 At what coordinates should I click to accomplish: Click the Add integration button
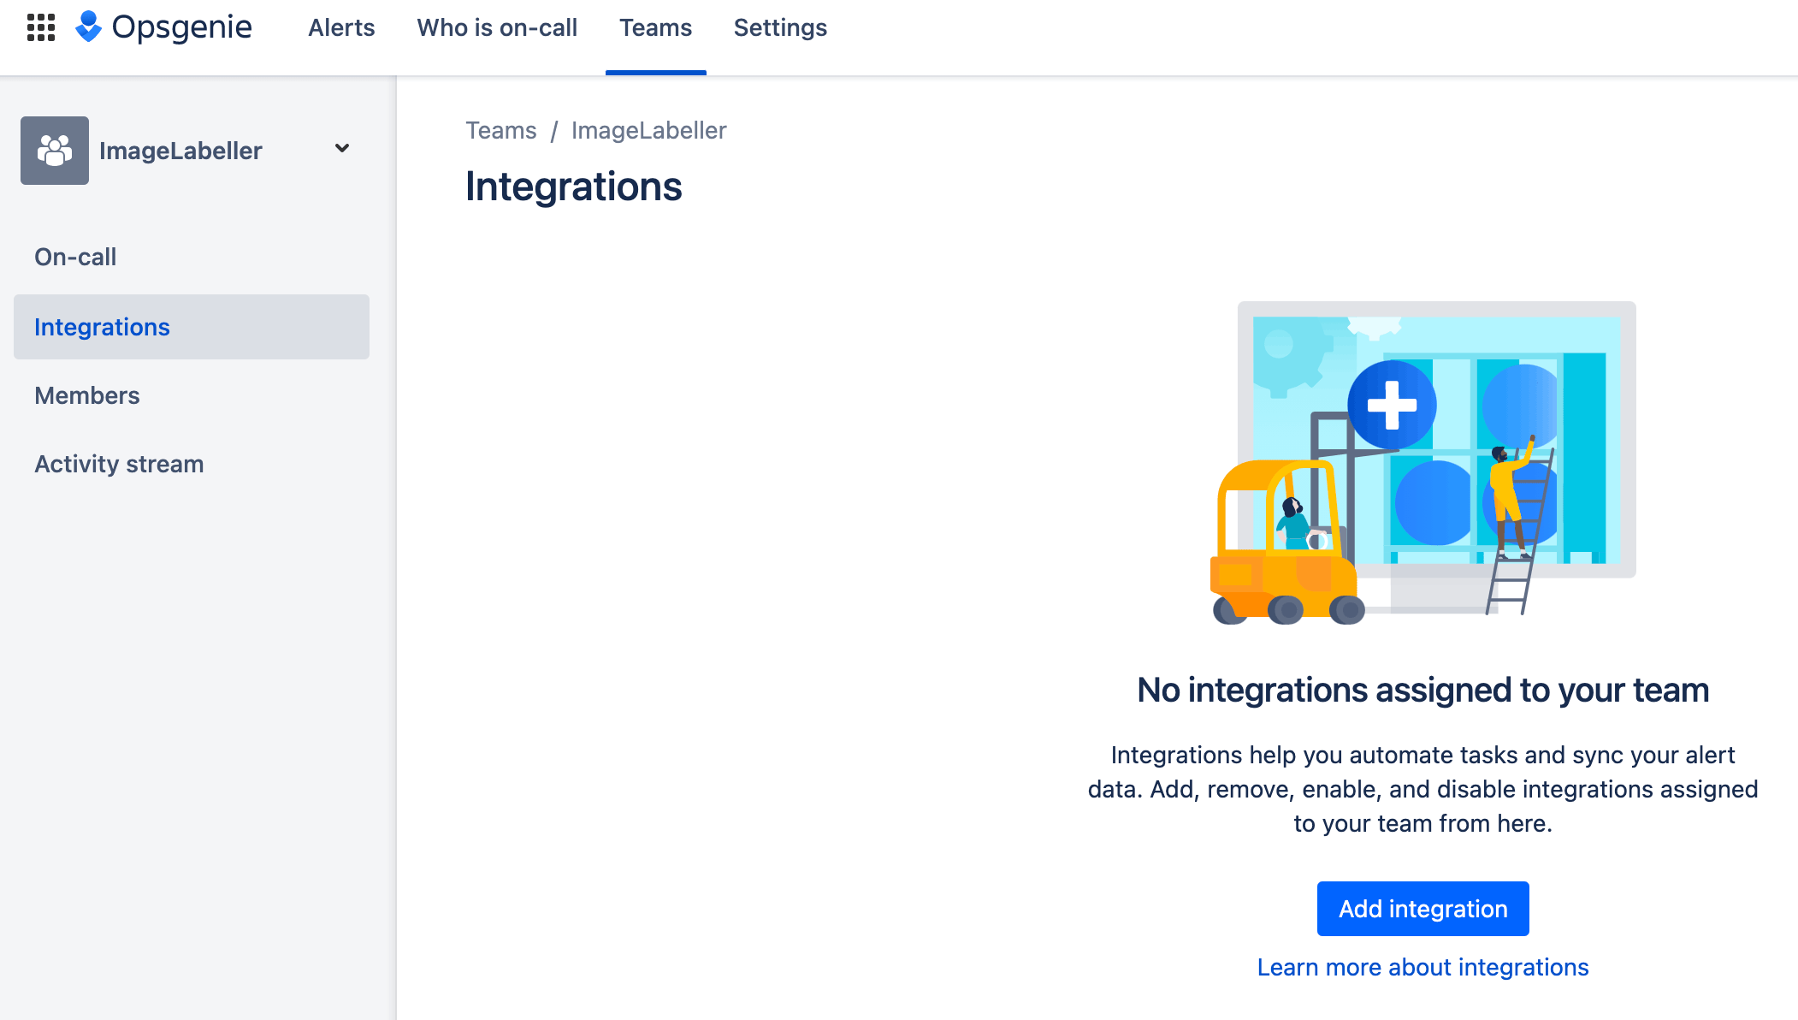1422,908
